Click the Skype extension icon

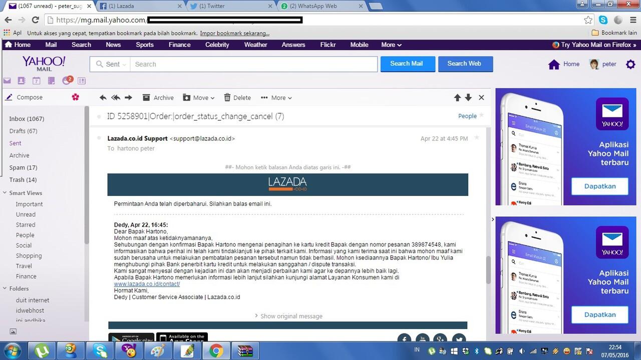[x=603, y=20]
